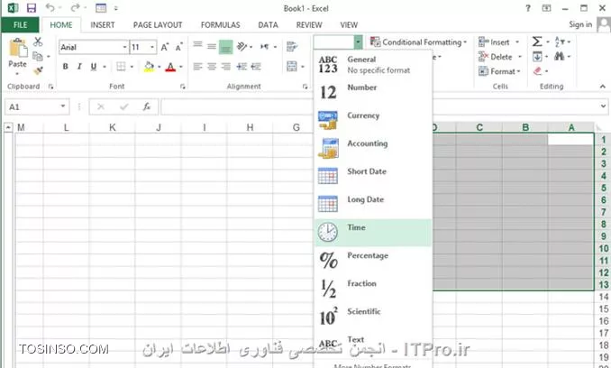Open the FILE backstage tab
This screenshot has height=368, width=611.
click(x=20, y=25)
